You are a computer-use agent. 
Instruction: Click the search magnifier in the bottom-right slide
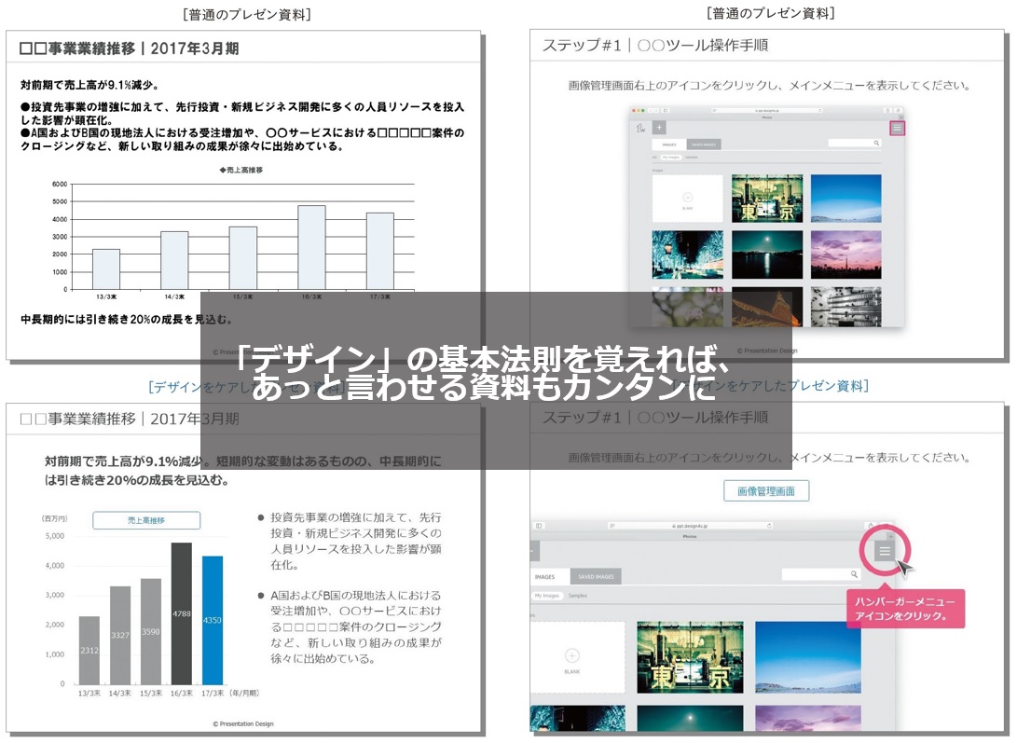[854, 574]
